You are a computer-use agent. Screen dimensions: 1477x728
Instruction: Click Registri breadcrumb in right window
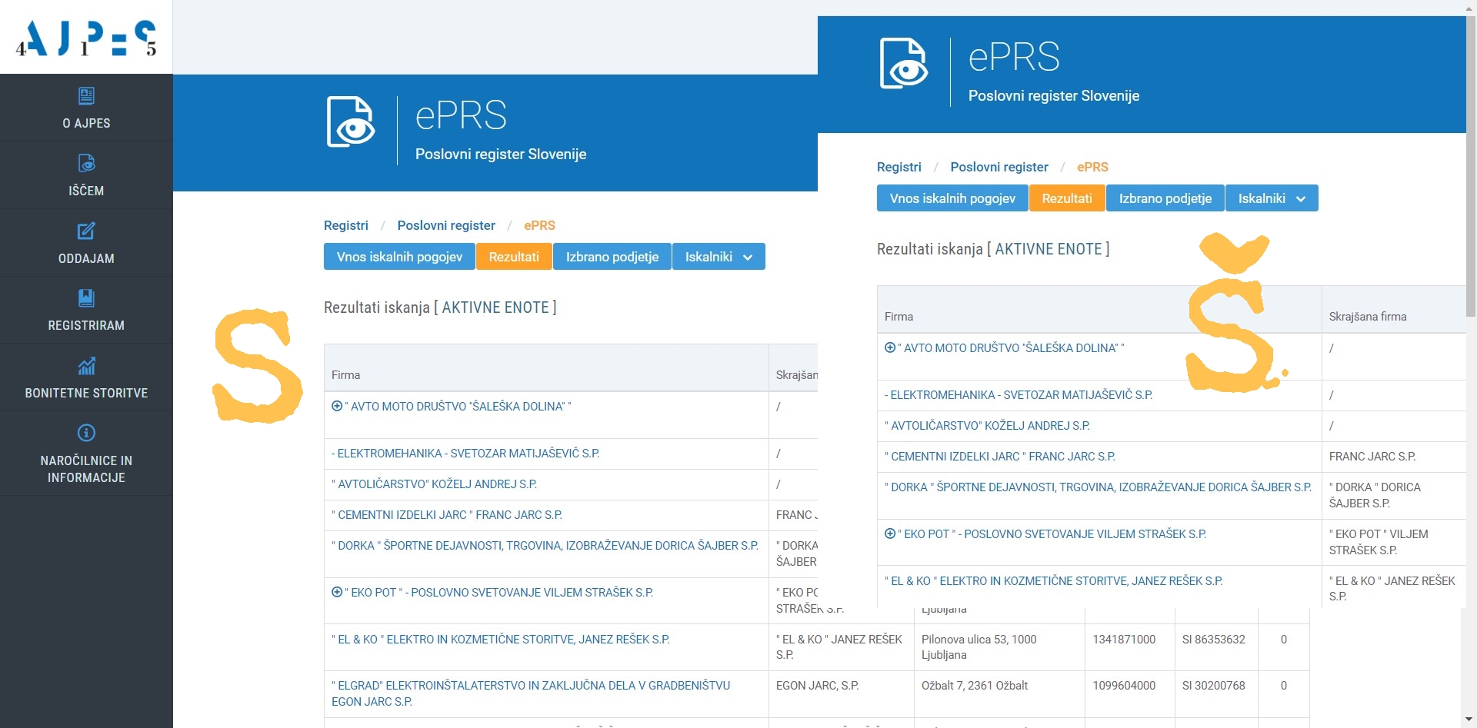(x=899, y=167)
